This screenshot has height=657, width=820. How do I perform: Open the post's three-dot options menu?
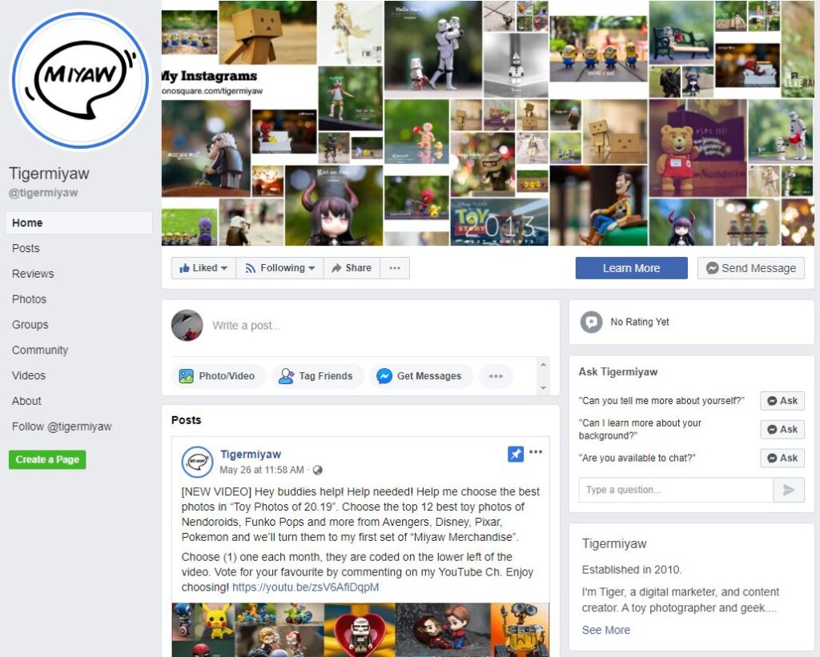(536, 452)
